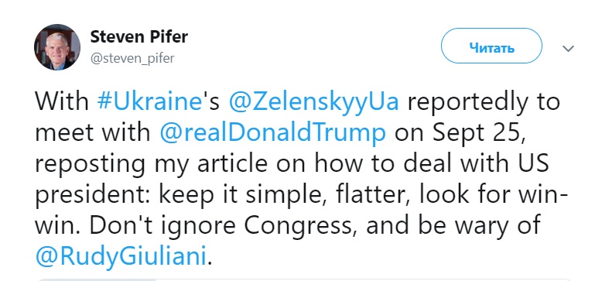Open the #Ukraine hashtag
Screen dimensions: 612x281
149,101
